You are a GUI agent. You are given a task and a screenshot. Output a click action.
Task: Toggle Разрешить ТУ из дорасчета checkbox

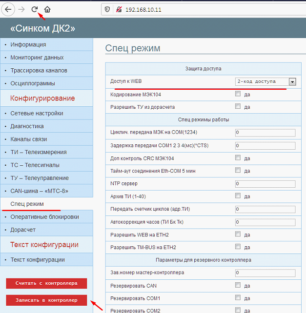pyautogui.click(x=238, y=106)
